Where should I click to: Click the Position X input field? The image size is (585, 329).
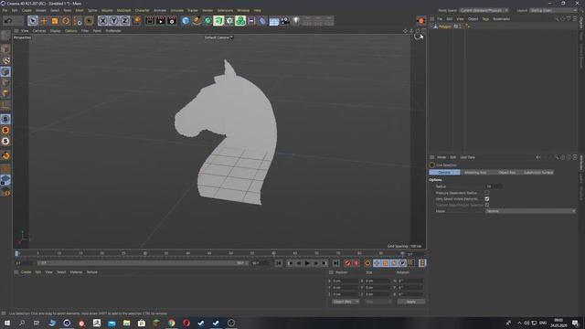[x=346, y=281]
